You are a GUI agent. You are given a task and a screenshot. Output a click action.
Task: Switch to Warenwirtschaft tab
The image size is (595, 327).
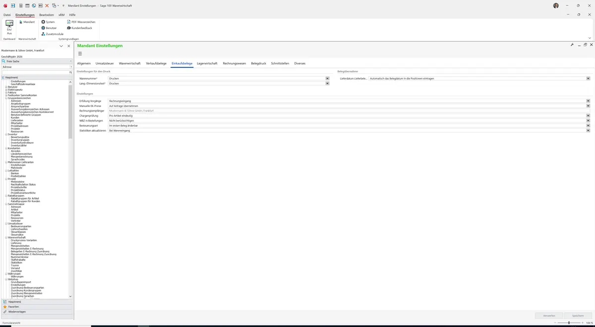130,63
